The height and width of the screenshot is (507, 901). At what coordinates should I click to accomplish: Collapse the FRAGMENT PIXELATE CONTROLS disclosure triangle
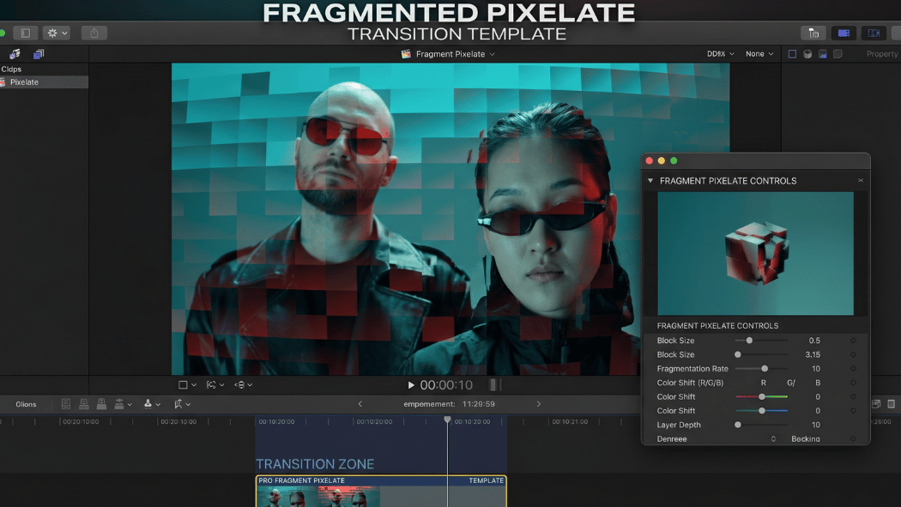[650, 181]
